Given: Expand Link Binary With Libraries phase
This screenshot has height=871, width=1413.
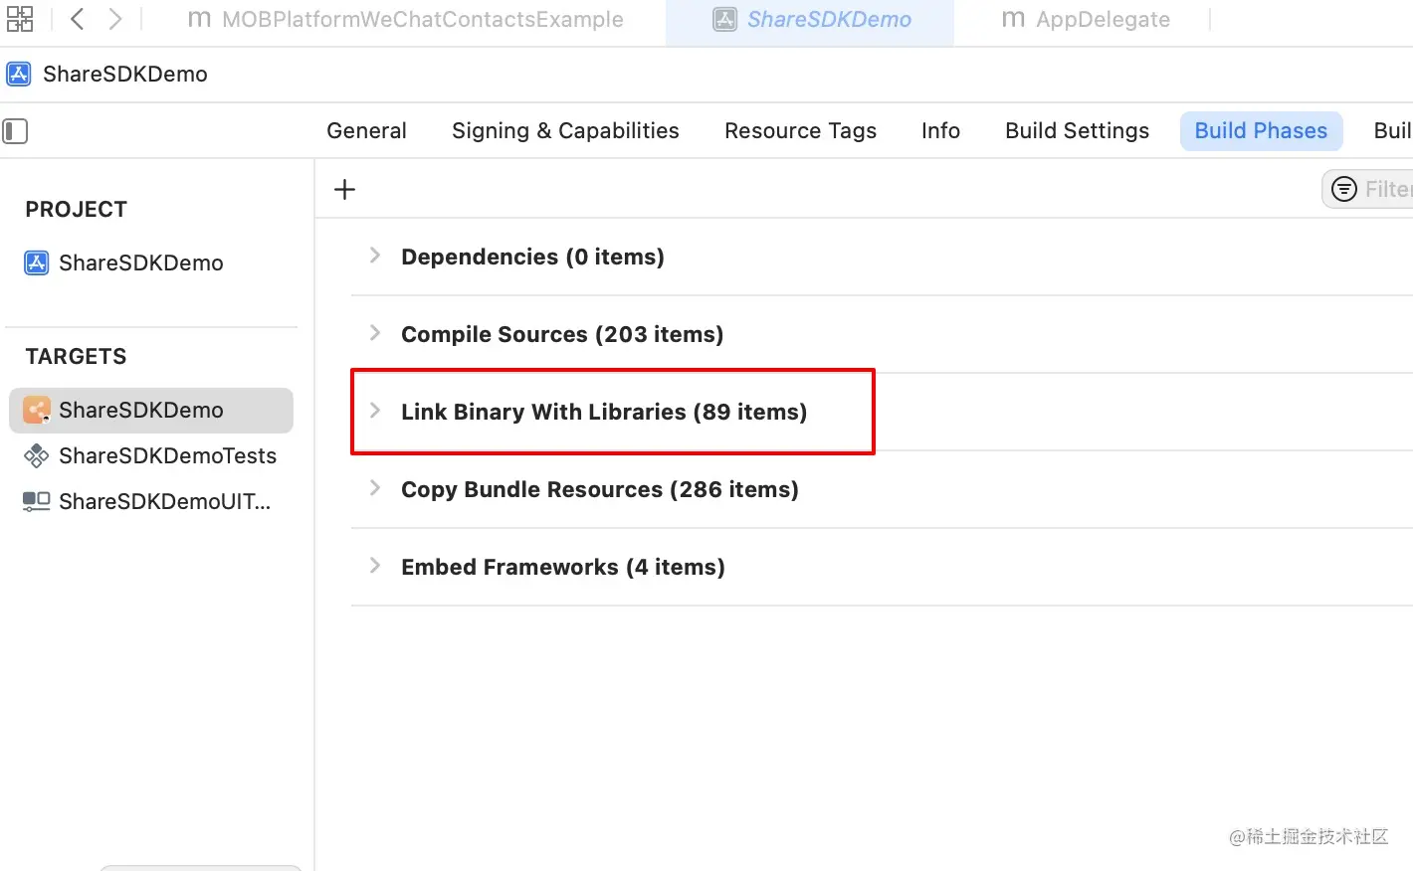Looking at the screenshot, I should 375,411.
